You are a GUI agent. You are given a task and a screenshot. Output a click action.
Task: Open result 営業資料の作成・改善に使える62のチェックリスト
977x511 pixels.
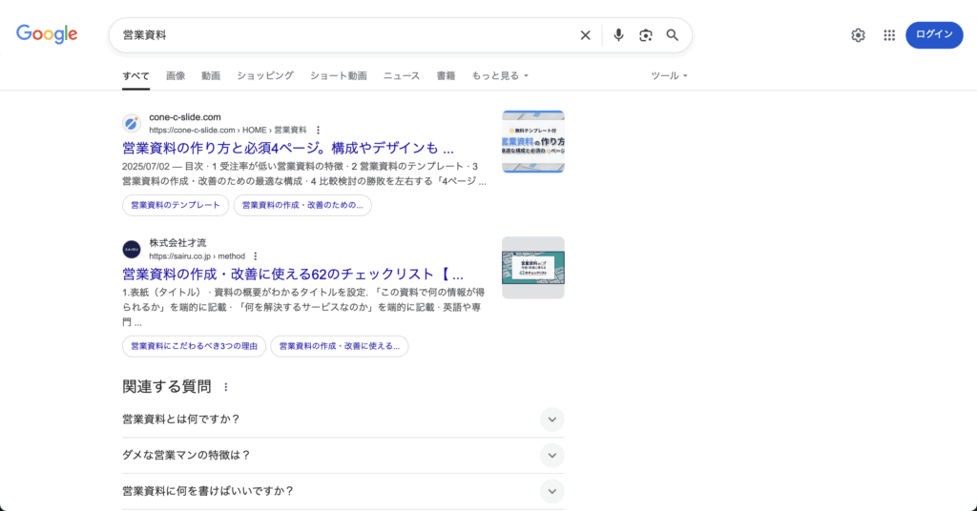293,275
